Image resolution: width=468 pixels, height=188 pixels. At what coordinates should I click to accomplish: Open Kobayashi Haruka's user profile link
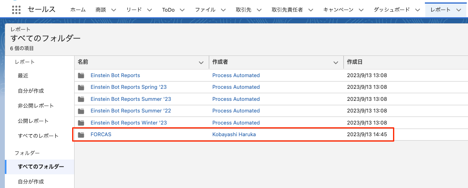pos(234,135)
